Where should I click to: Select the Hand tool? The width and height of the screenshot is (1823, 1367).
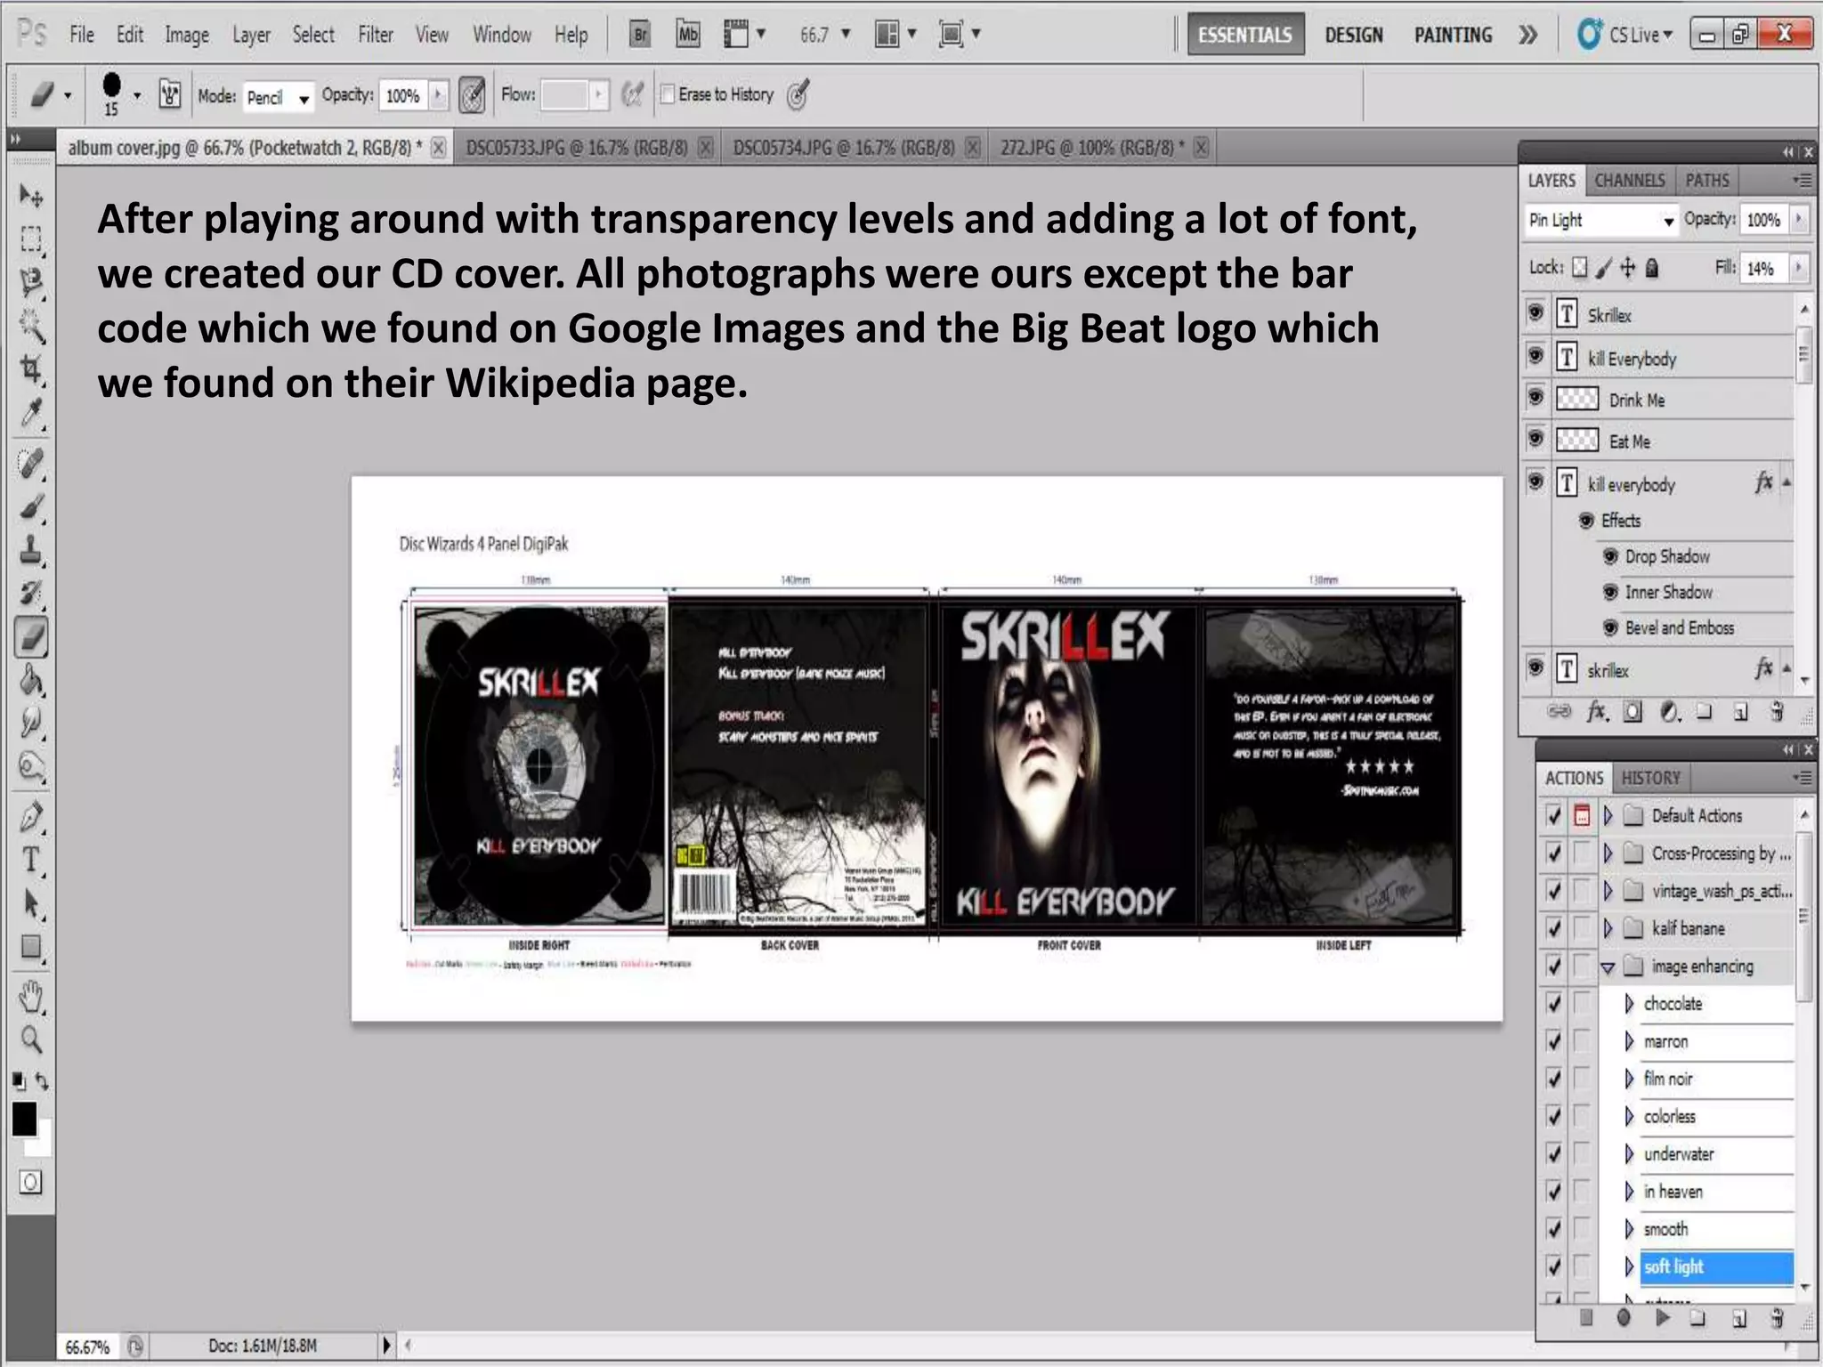point(31,997)
